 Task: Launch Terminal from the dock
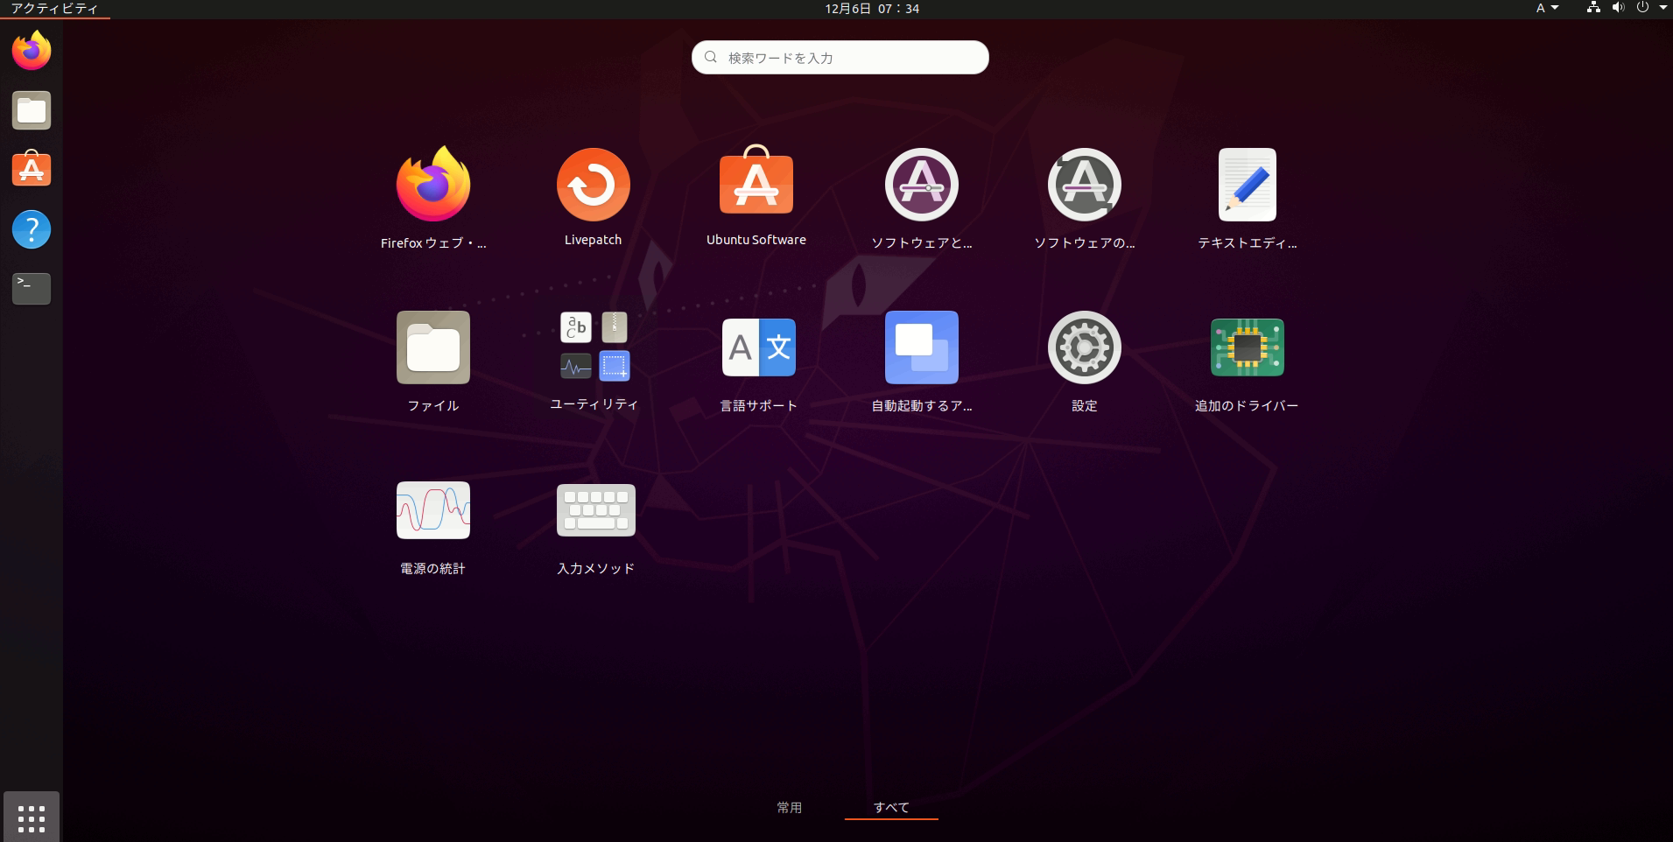click(32, 289)
